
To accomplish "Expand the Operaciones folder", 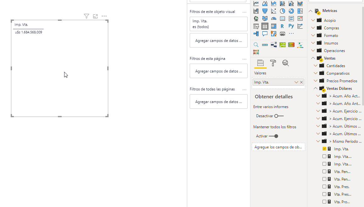I will [x=313, y=50].
